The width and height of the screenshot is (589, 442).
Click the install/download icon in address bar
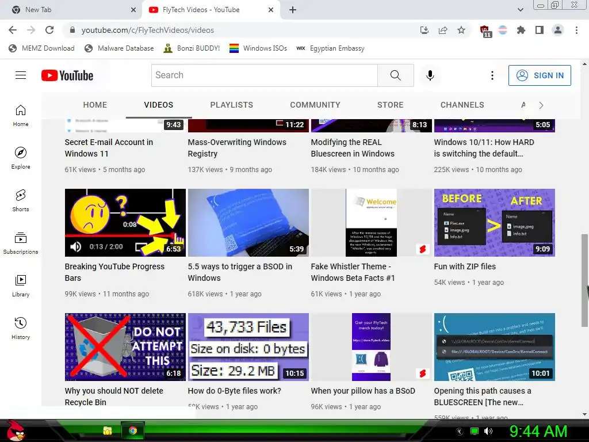tap(424, 30)
